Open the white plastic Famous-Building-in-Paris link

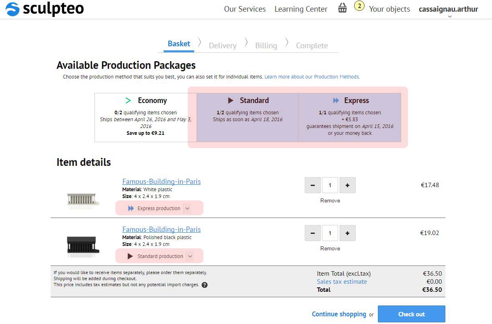click(x=162, y=182)
